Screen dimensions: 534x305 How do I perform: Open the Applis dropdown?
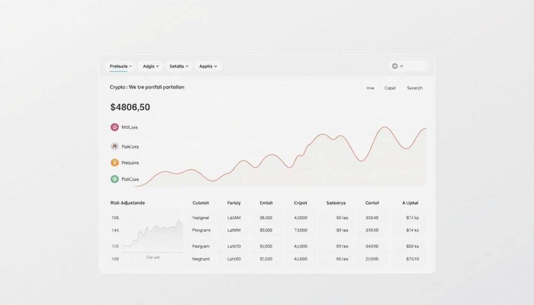click(x=207, y=66)
